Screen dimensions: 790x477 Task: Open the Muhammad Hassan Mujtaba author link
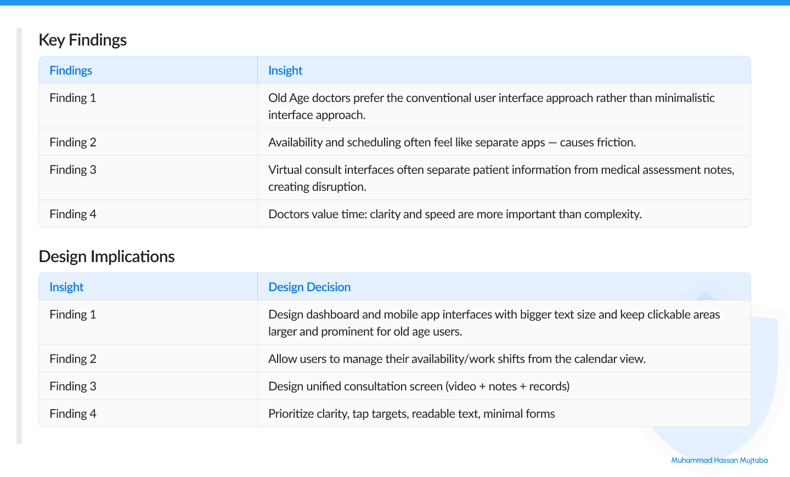719,460
